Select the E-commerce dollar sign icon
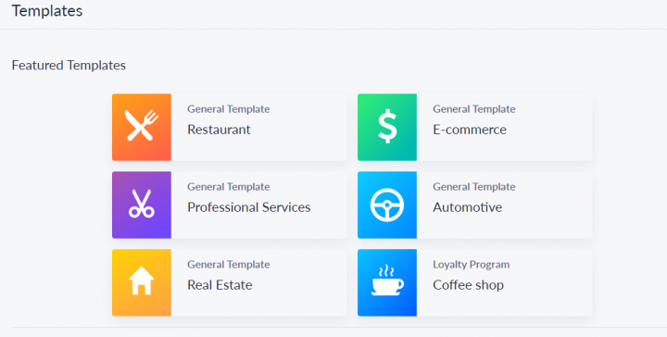Viewport: 667px width, 337px height. point(387,127)
